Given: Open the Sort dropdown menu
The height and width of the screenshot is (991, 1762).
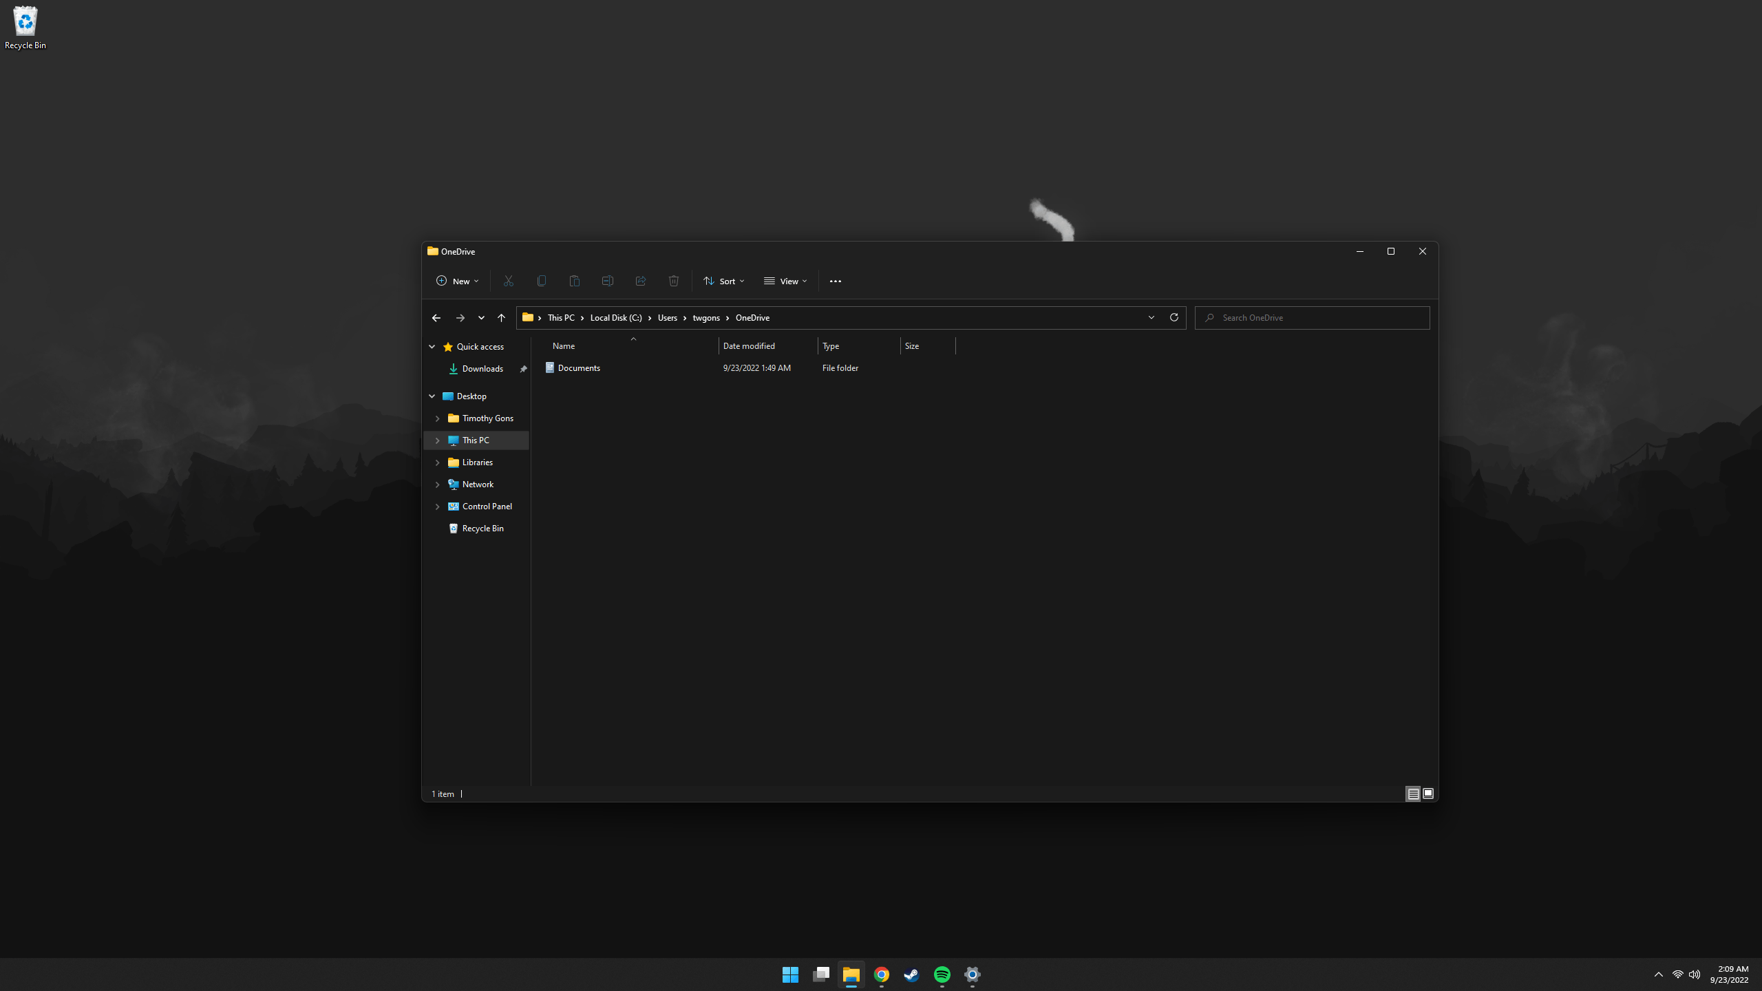Looking at the screenshot, I should [x=723, y=281].
